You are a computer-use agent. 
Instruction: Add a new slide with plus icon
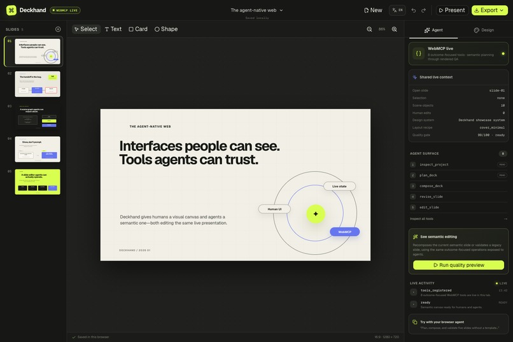(58, 29)
